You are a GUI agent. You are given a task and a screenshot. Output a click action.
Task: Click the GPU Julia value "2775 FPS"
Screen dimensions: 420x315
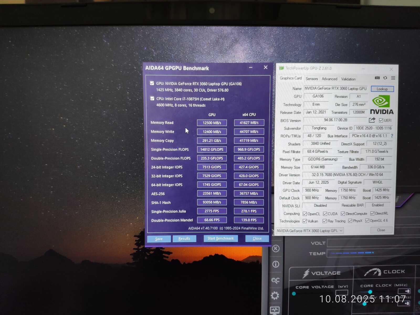coord(212,211)
